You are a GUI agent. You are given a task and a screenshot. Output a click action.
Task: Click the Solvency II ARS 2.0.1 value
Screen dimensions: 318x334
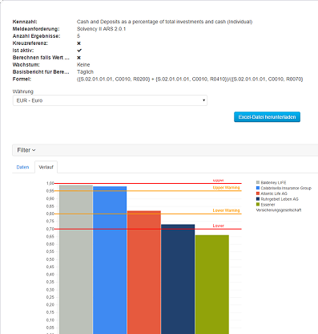[x=101, y=29]
